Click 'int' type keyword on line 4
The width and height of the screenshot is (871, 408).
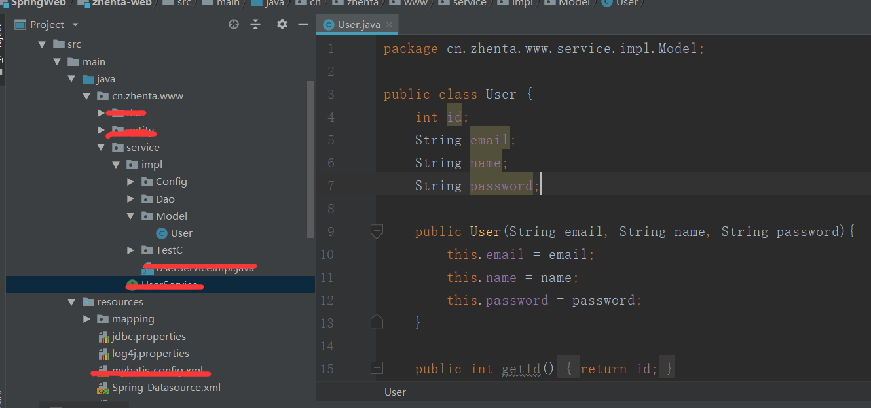426,117
